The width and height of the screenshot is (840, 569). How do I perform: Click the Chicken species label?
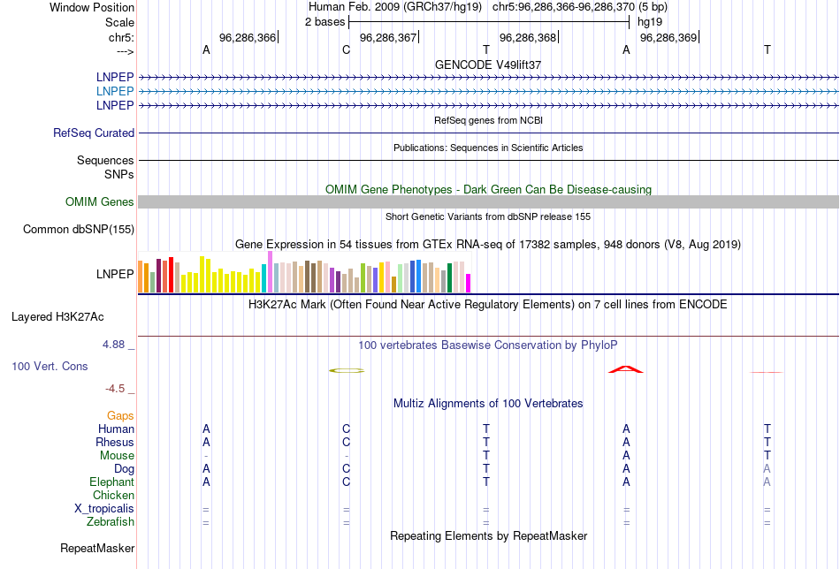(113, 496)
